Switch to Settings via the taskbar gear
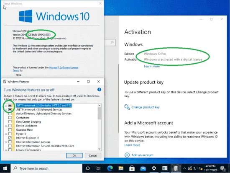The width and height of the screenshot is (230, 173). (154, 168)
